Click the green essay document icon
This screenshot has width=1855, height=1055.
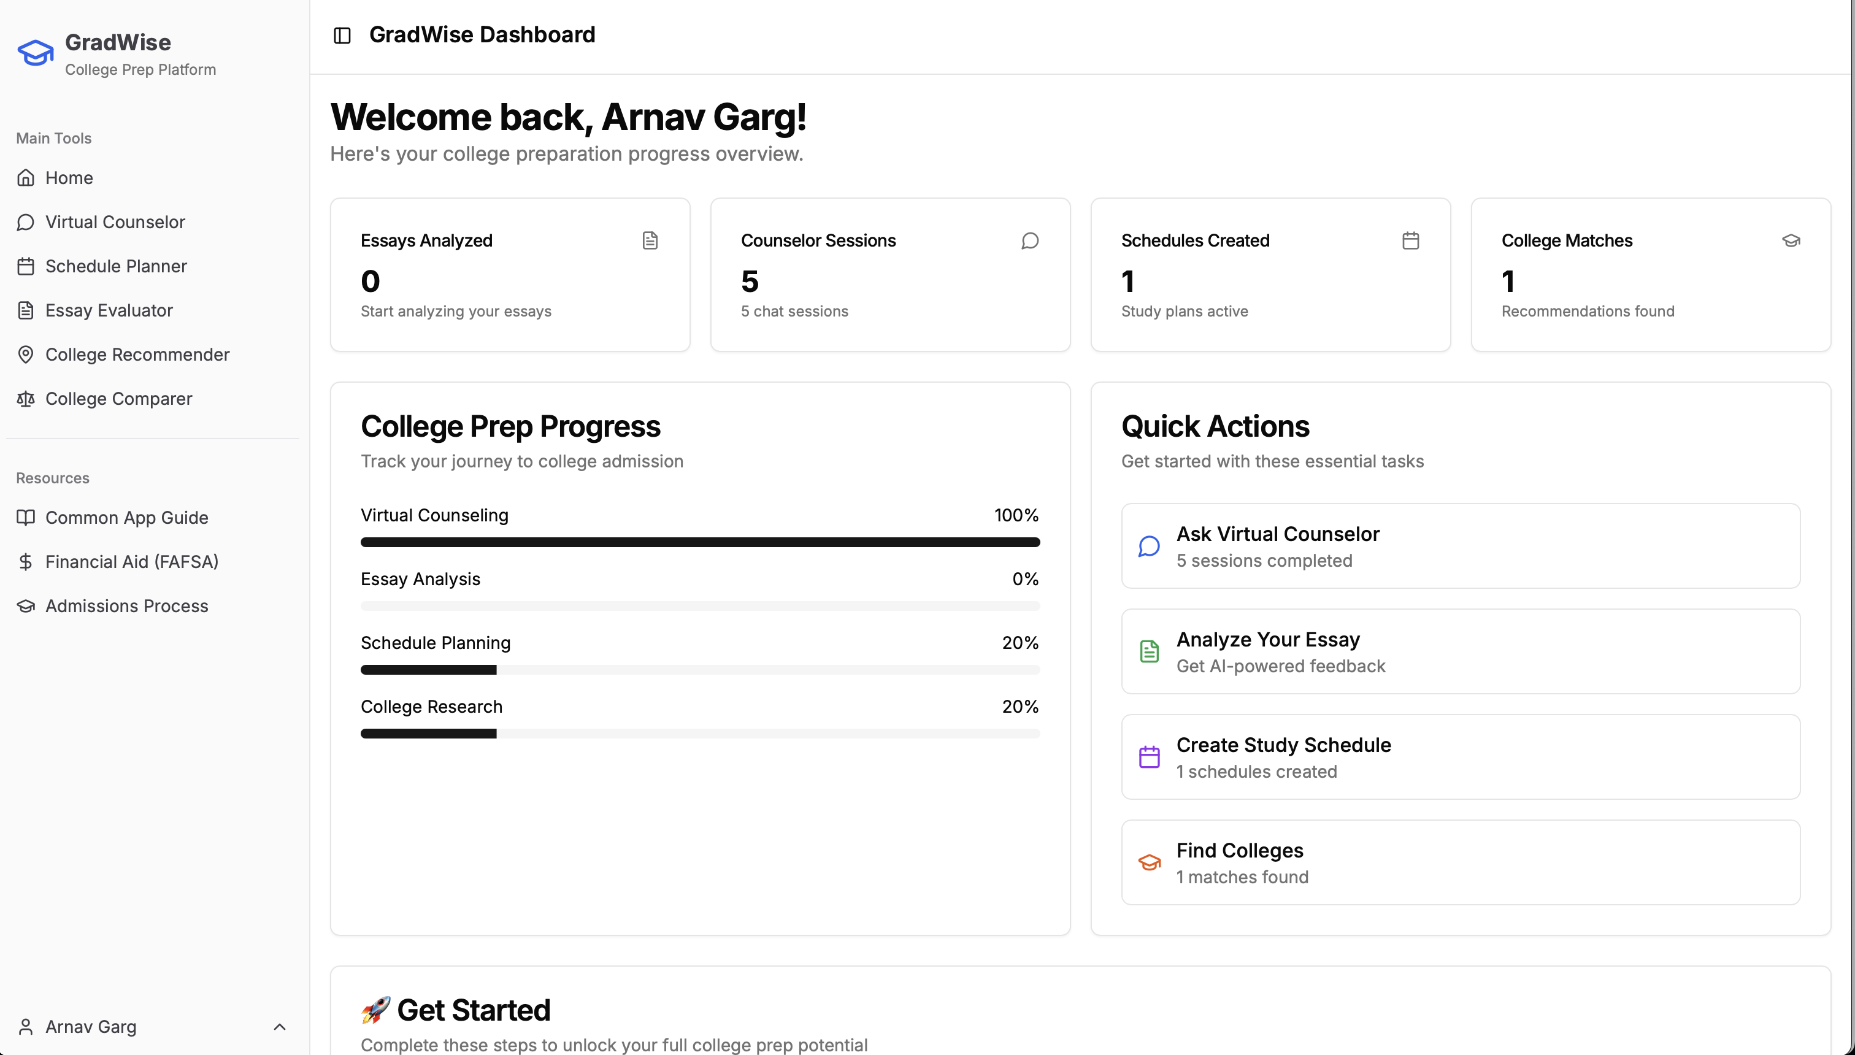(x=1149, y=651)
